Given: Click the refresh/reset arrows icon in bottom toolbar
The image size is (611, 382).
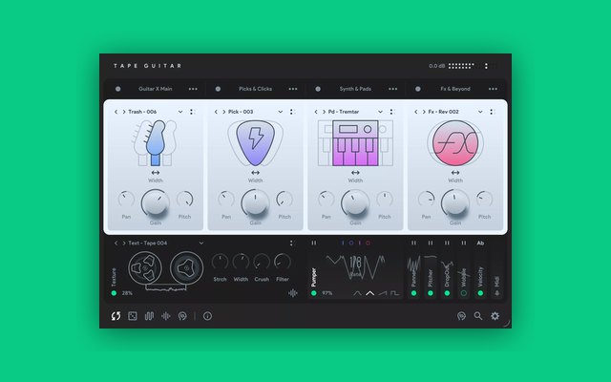Looking at the screenshot, I should coord(116,316).
